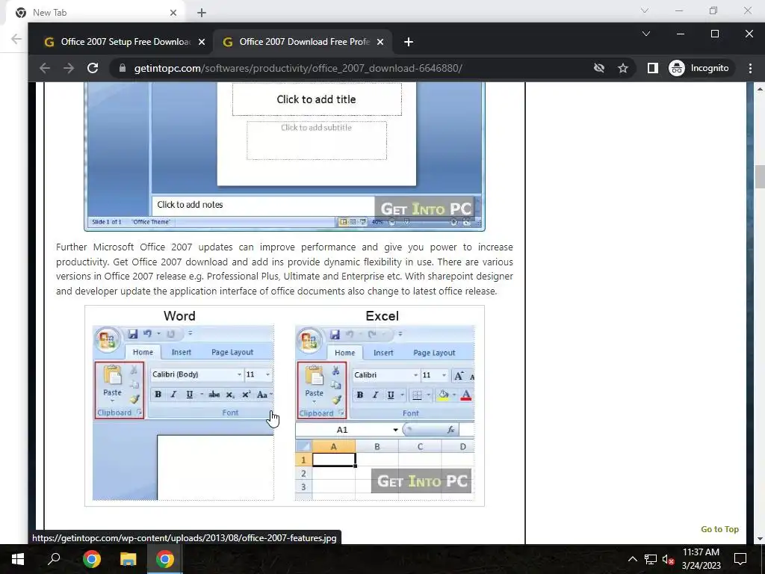Show hidden system tray icons
The height and width of the screenshot is (574, 765).
point(632,559)
